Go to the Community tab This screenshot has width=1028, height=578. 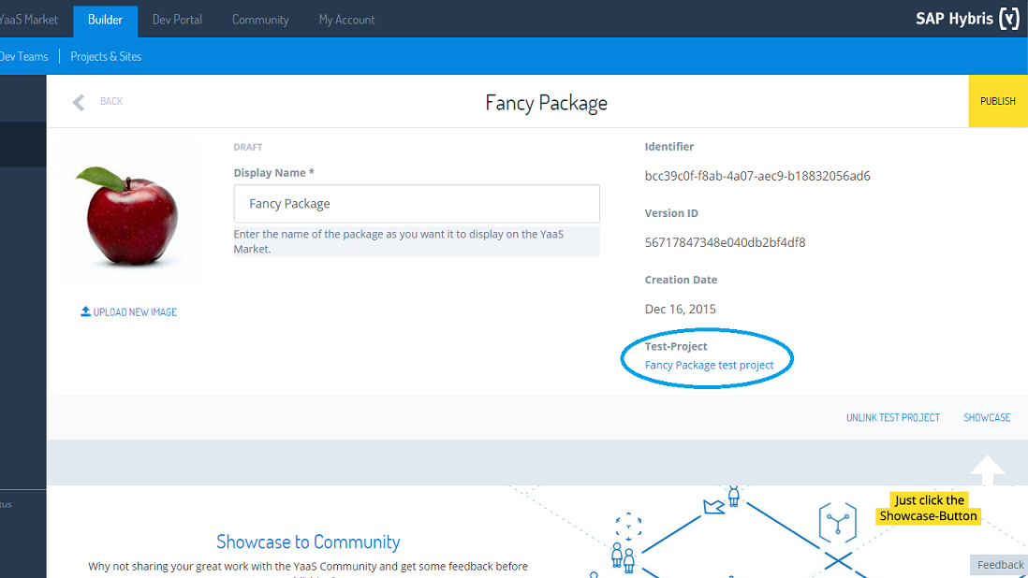[x=260, y=20]
